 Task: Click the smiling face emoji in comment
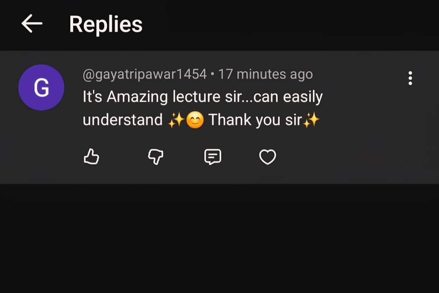tap(195, 120)
